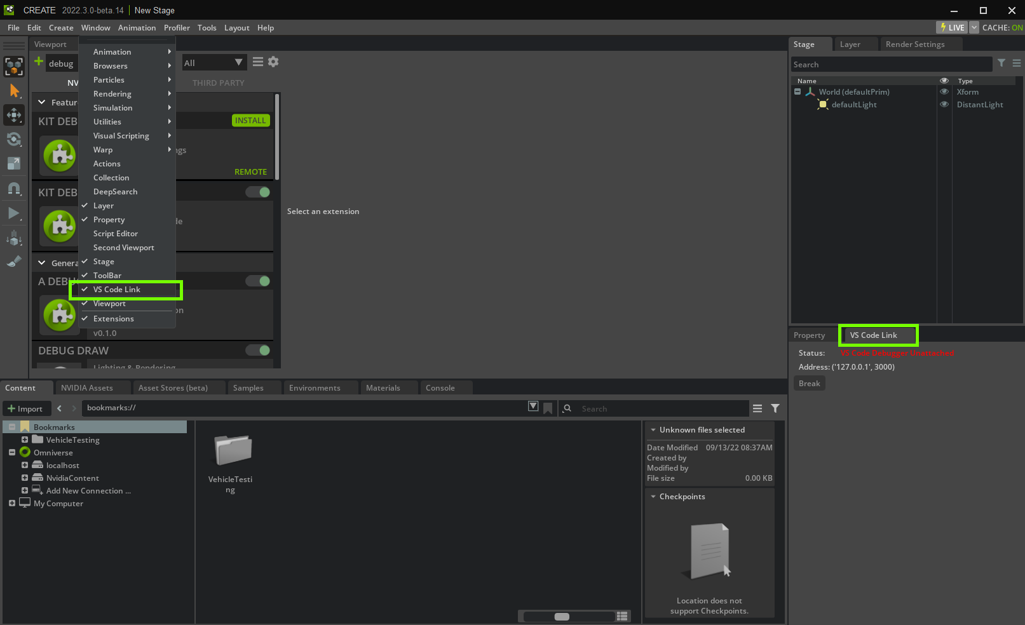Viewport: 1025px width, 625px height.
Task: Collapse the Omniverse tree node
Action: (x=12, y=452)
